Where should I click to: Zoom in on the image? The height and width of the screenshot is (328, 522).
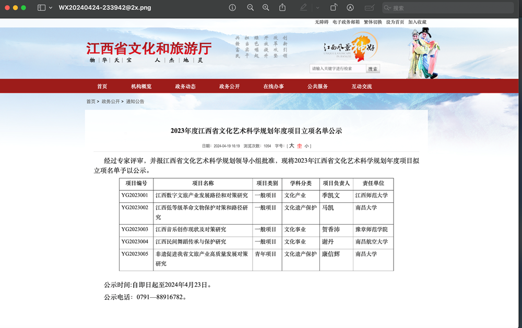pos(266,7)
